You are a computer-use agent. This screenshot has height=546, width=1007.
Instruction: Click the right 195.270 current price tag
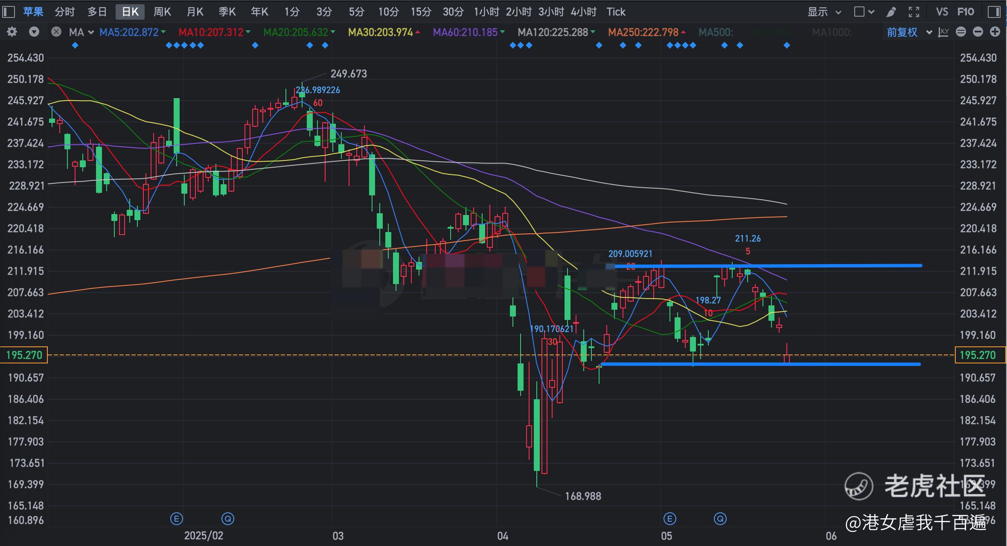tap(980, 355)
